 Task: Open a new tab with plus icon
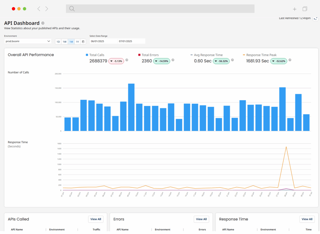294,9
